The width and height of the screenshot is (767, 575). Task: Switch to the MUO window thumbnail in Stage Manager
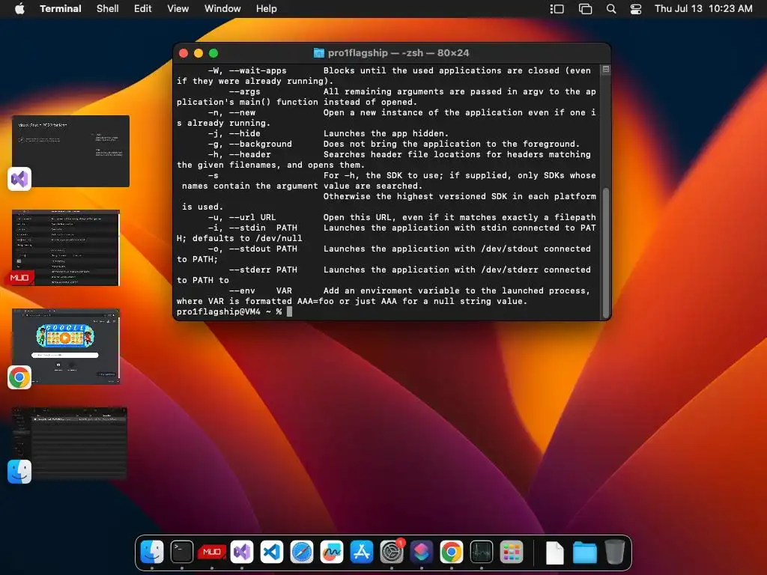66,247
